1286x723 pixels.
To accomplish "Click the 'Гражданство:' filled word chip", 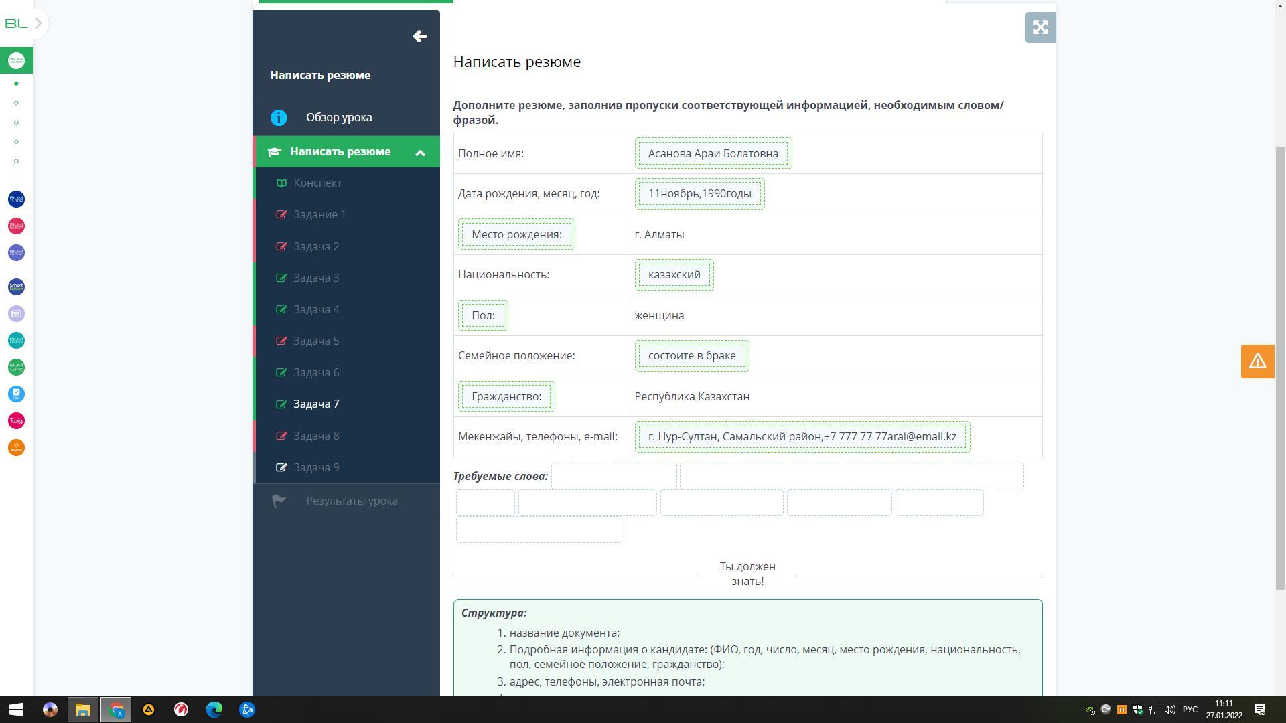I will 506,397.
